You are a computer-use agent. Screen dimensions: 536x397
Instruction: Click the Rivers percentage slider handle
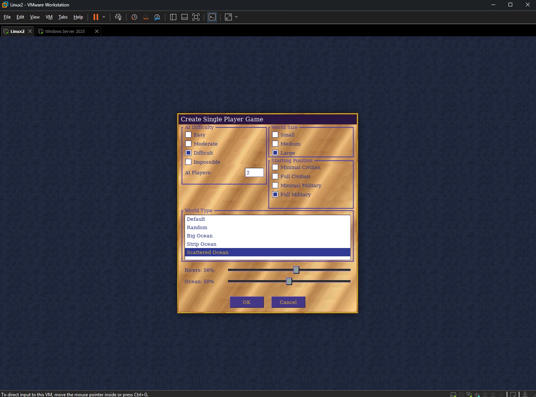(x=296, y=270)
